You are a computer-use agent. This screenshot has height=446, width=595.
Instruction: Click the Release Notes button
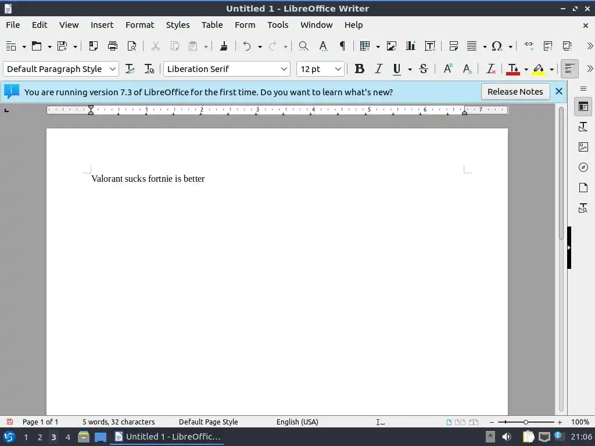tap(515, 92)
